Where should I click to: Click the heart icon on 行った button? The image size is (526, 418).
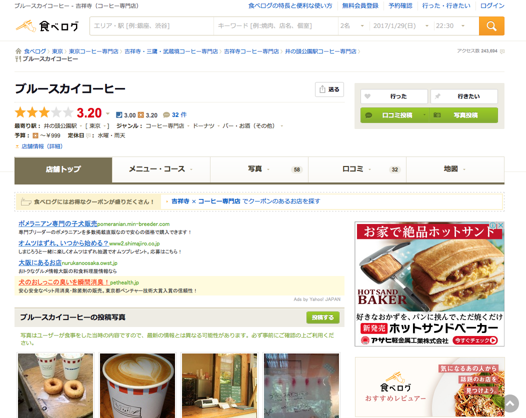367,96
